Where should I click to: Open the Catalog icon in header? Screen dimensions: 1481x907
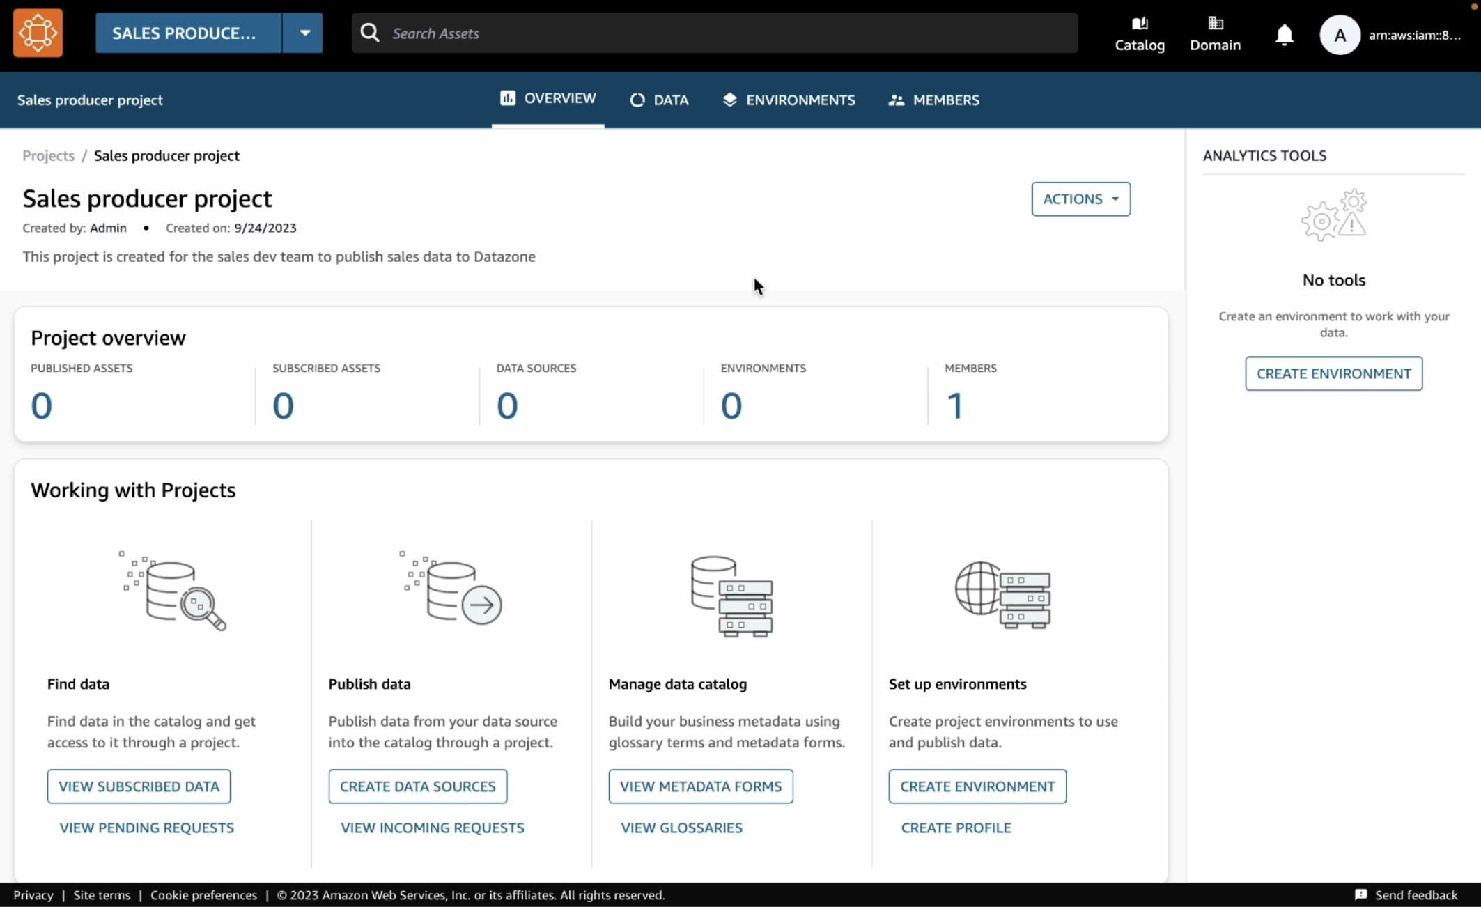click(1140, 34)
